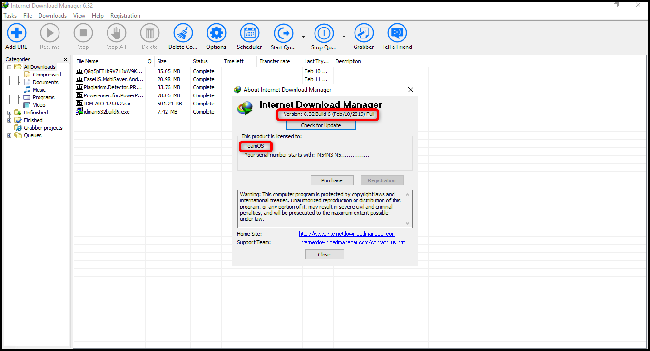Close the Categories panel

pyautogui.click(x=66, y=60)
